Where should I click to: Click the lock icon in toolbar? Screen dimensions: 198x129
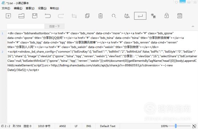(x=167, y=16)
